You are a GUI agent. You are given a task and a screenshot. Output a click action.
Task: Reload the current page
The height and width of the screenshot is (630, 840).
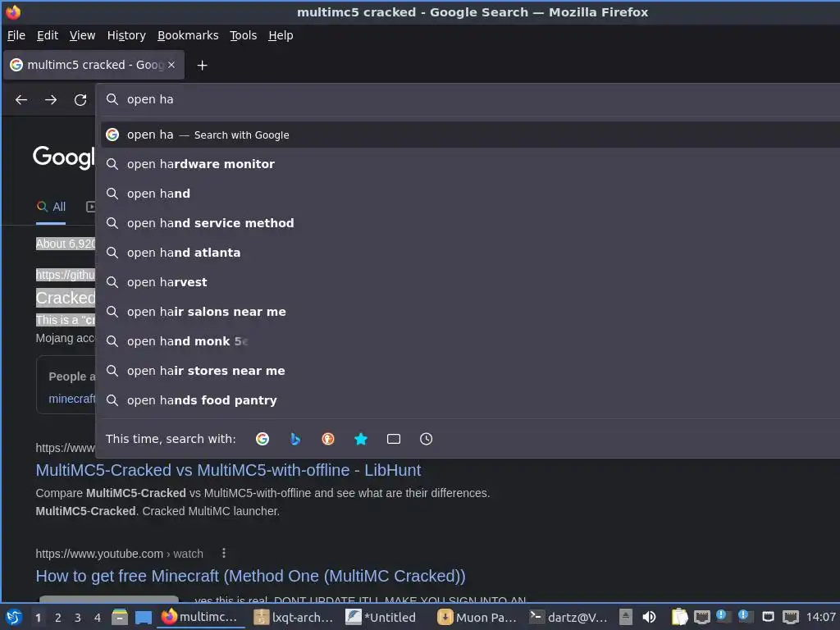(80, 99)
